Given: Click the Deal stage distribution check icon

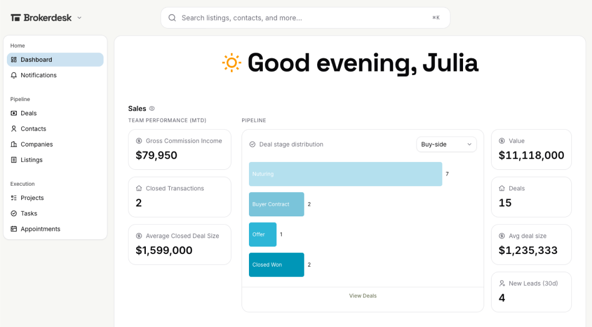Looking at the screenshot, I should point(251,144).
